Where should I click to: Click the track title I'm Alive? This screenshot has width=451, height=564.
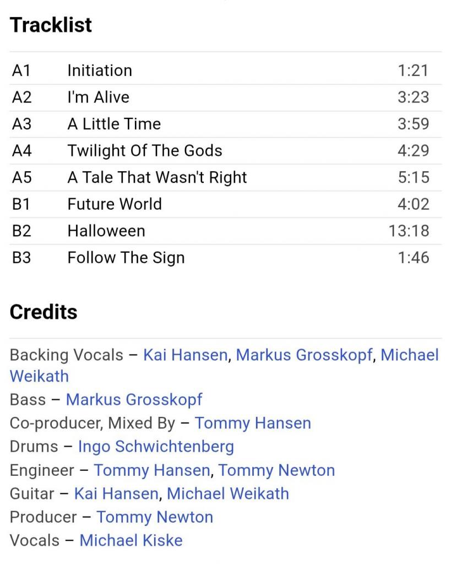(98, 97)
